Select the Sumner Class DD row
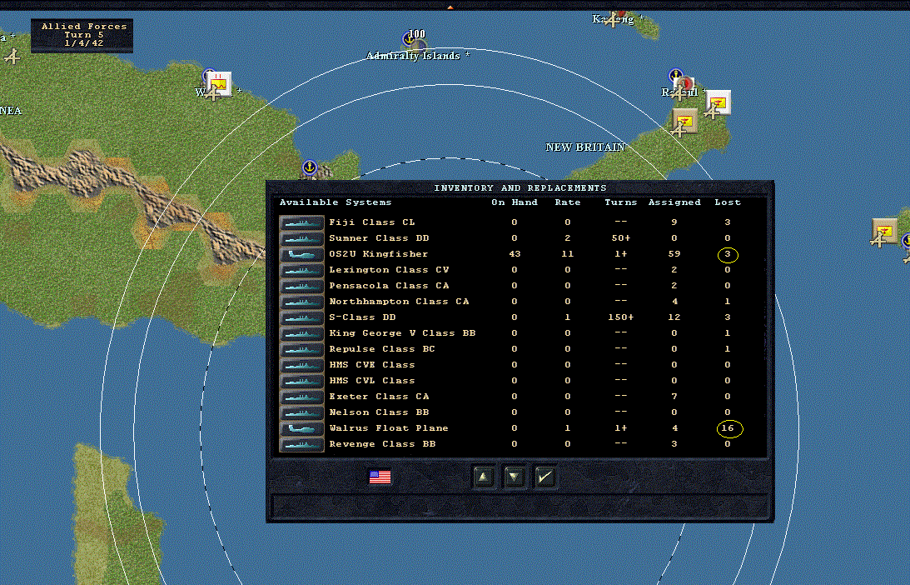Viewport: 910px width, 585px height. click(520, 238)
